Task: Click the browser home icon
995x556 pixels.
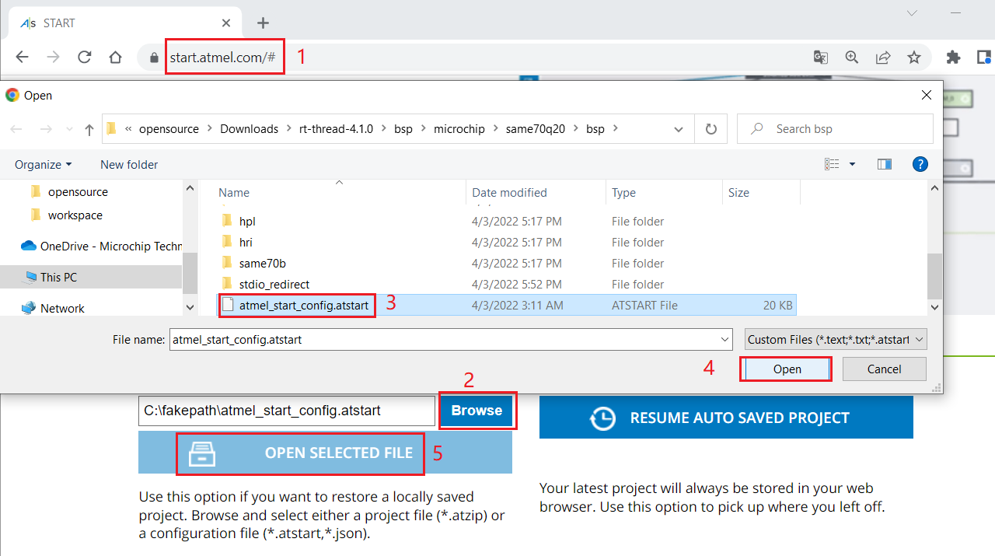Action: [115, 57]
